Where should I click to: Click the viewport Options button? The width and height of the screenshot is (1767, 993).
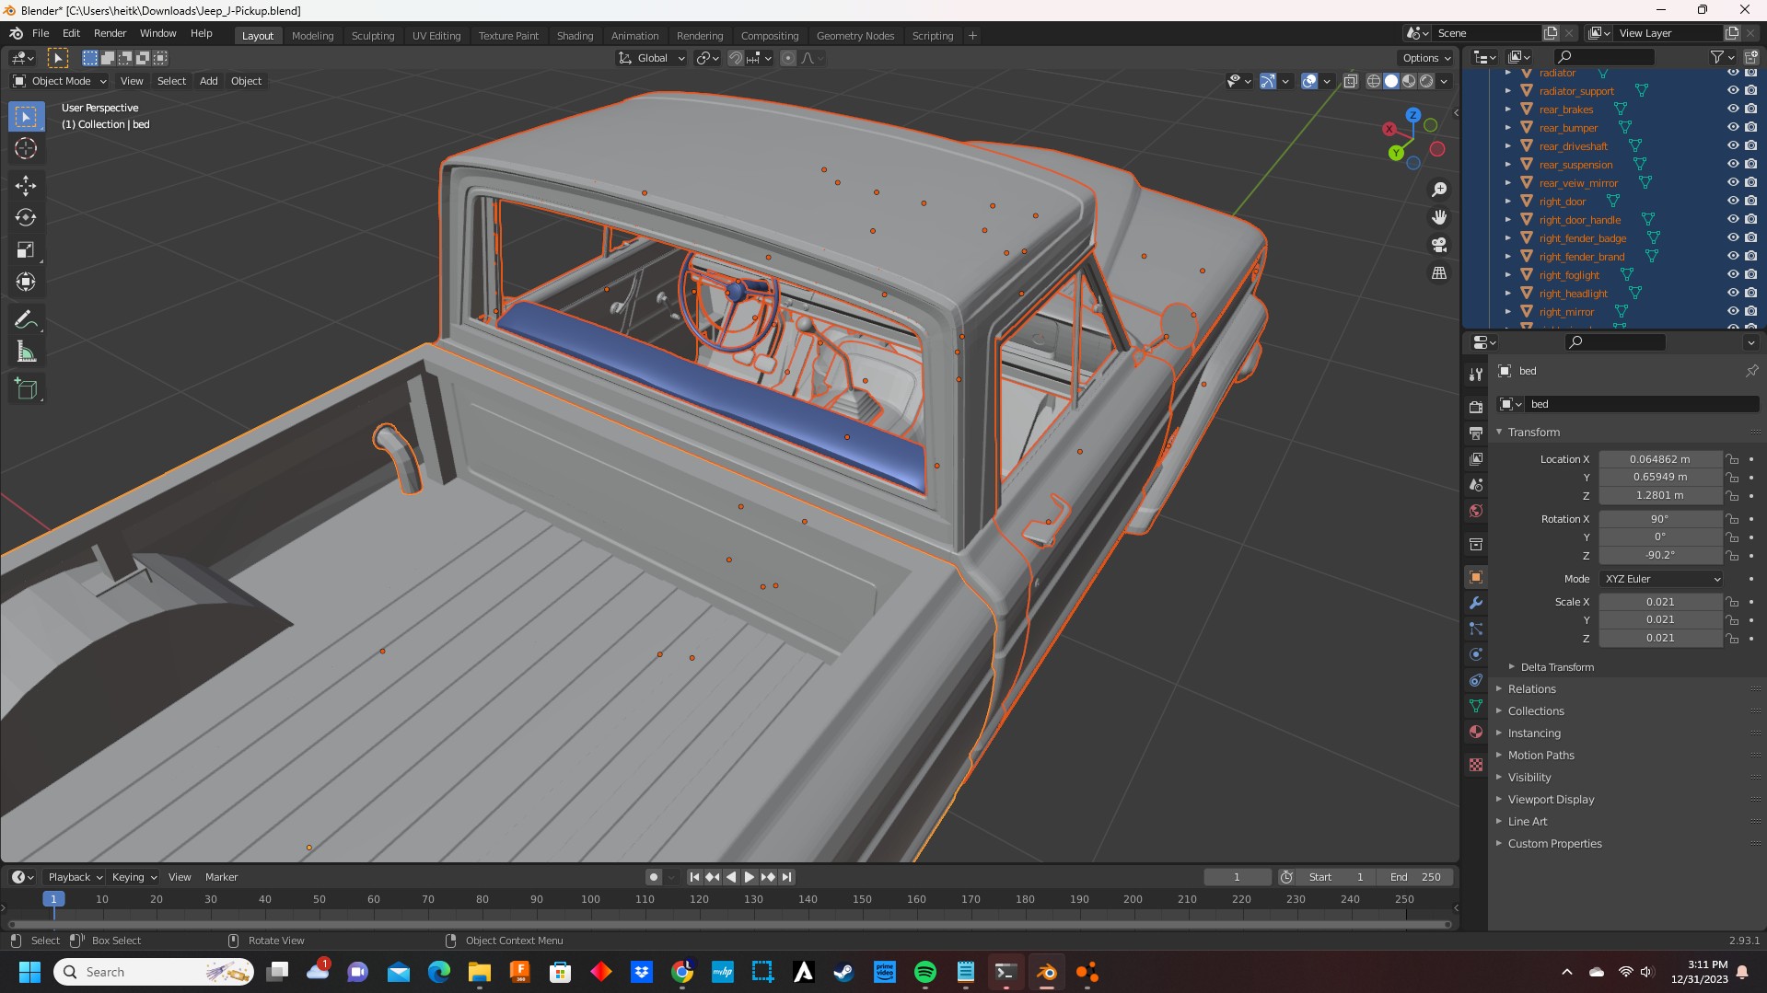[x=1425, y=58]
